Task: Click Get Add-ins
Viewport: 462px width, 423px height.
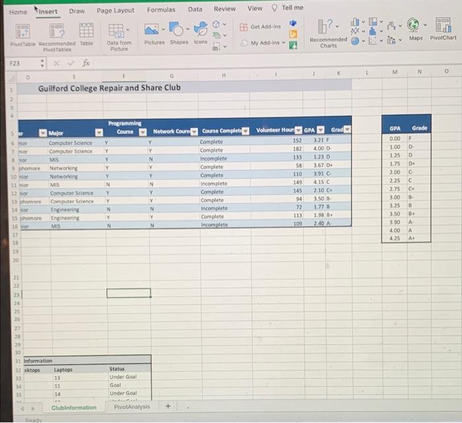Action: (x=260, y=27)
